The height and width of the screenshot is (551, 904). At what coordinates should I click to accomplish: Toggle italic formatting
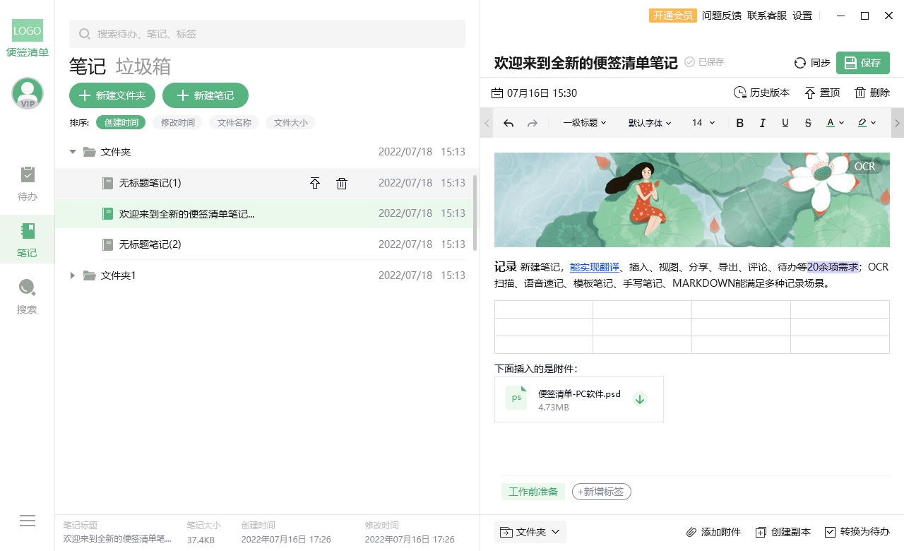(x=762, y=122)
